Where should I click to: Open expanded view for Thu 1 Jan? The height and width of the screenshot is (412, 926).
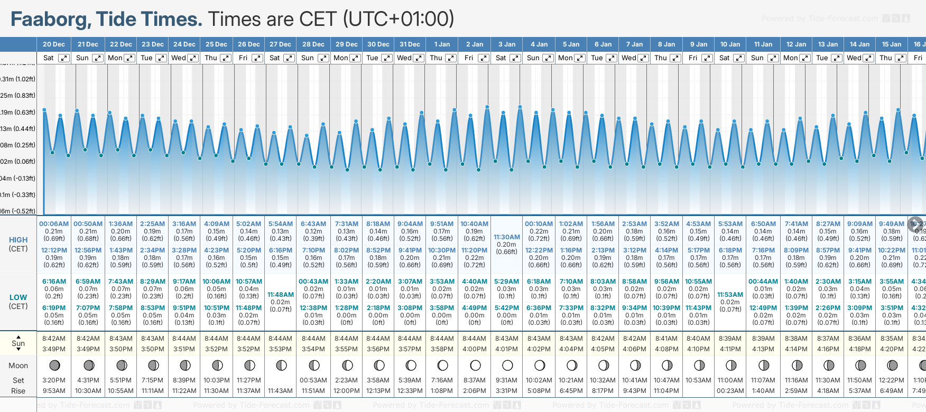pos(450,58)
